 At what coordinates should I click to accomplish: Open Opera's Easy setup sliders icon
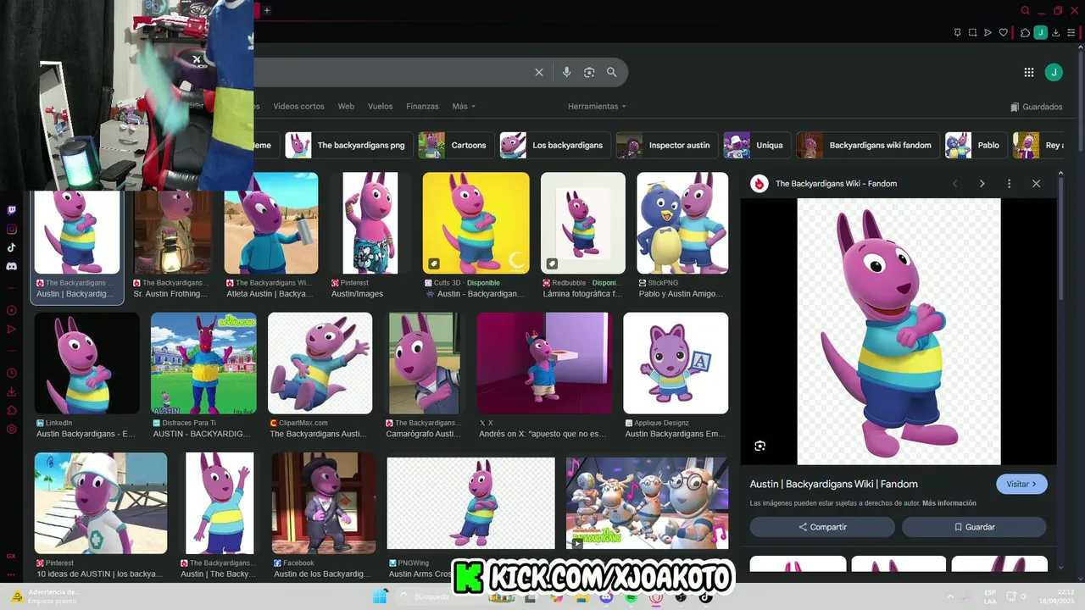click(x=1071, y=32)
